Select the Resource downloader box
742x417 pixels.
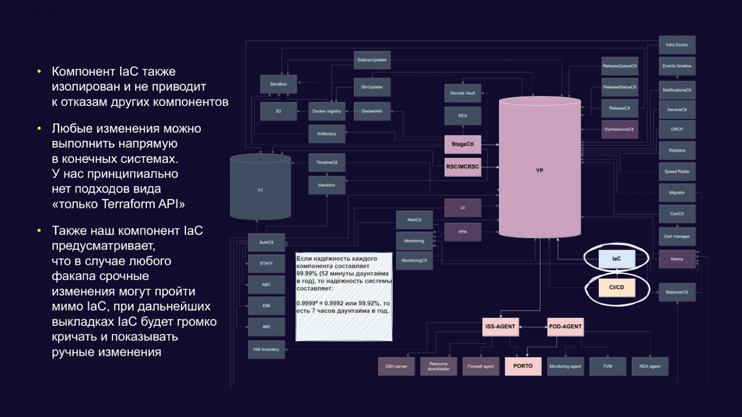coord(439,367)
